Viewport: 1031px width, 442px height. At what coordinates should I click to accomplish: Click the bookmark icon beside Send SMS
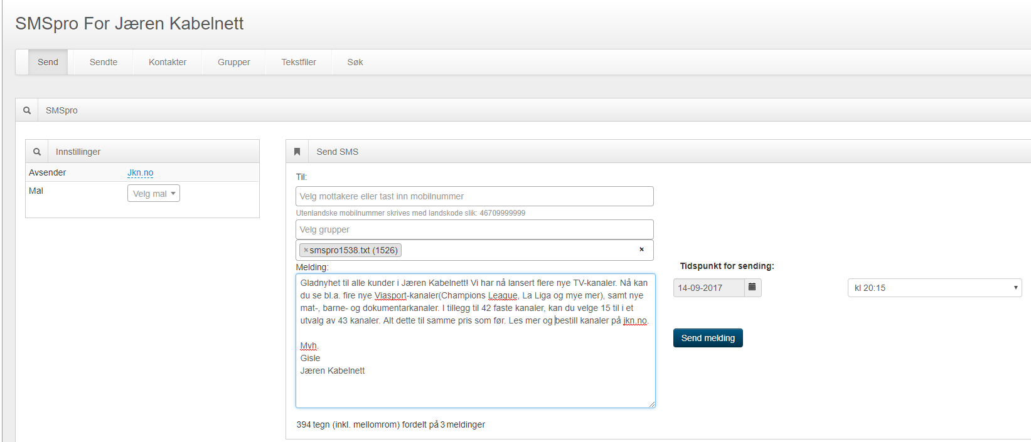tap(297, 152)
